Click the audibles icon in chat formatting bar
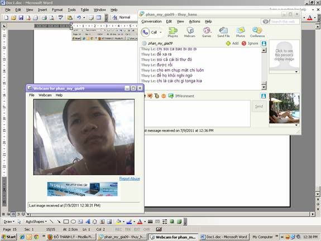 (150, 96)
